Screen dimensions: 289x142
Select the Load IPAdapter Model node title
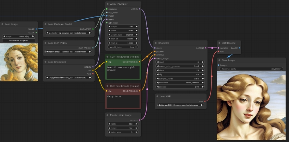pyautogui.click(x=60, y=24)
